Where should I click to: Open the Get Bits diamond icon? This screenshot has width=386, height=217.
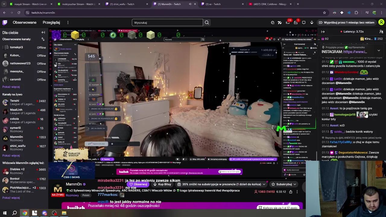coord(312,23)
